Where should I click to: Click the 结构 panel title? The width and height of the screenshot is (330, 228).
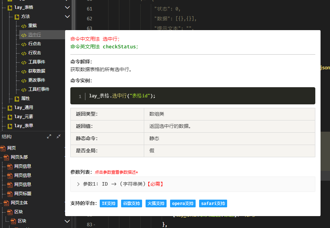tap(7, 137)
